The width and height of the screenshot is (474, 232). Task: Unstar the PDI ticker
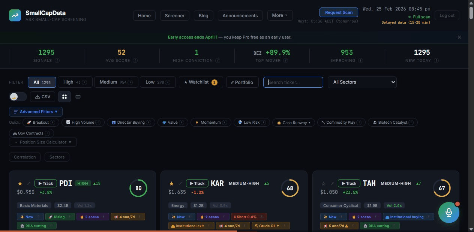pos(20,183)
